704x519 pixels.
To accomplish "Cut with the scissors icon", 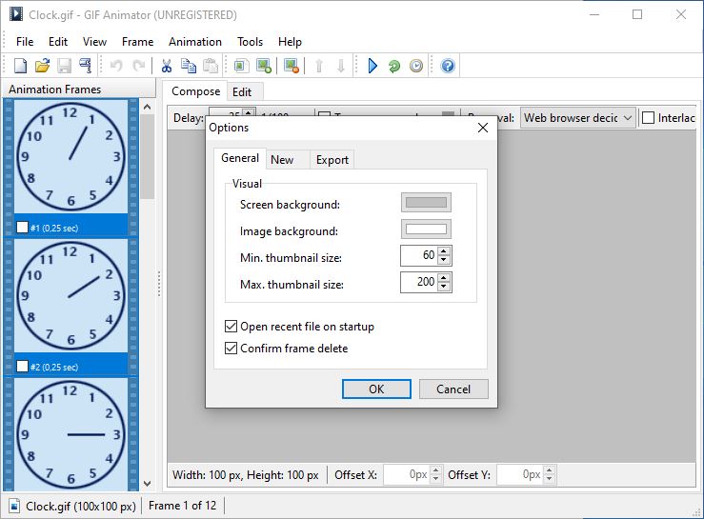I will (167, 66).
